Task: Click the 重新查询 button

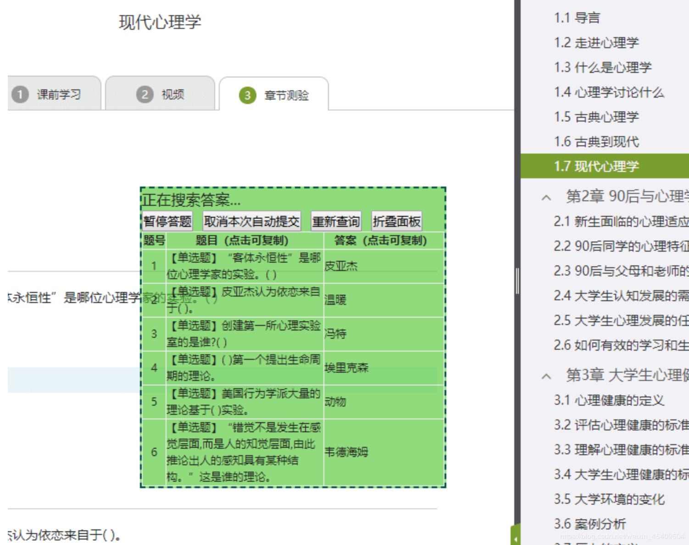Action: [336, 222]
